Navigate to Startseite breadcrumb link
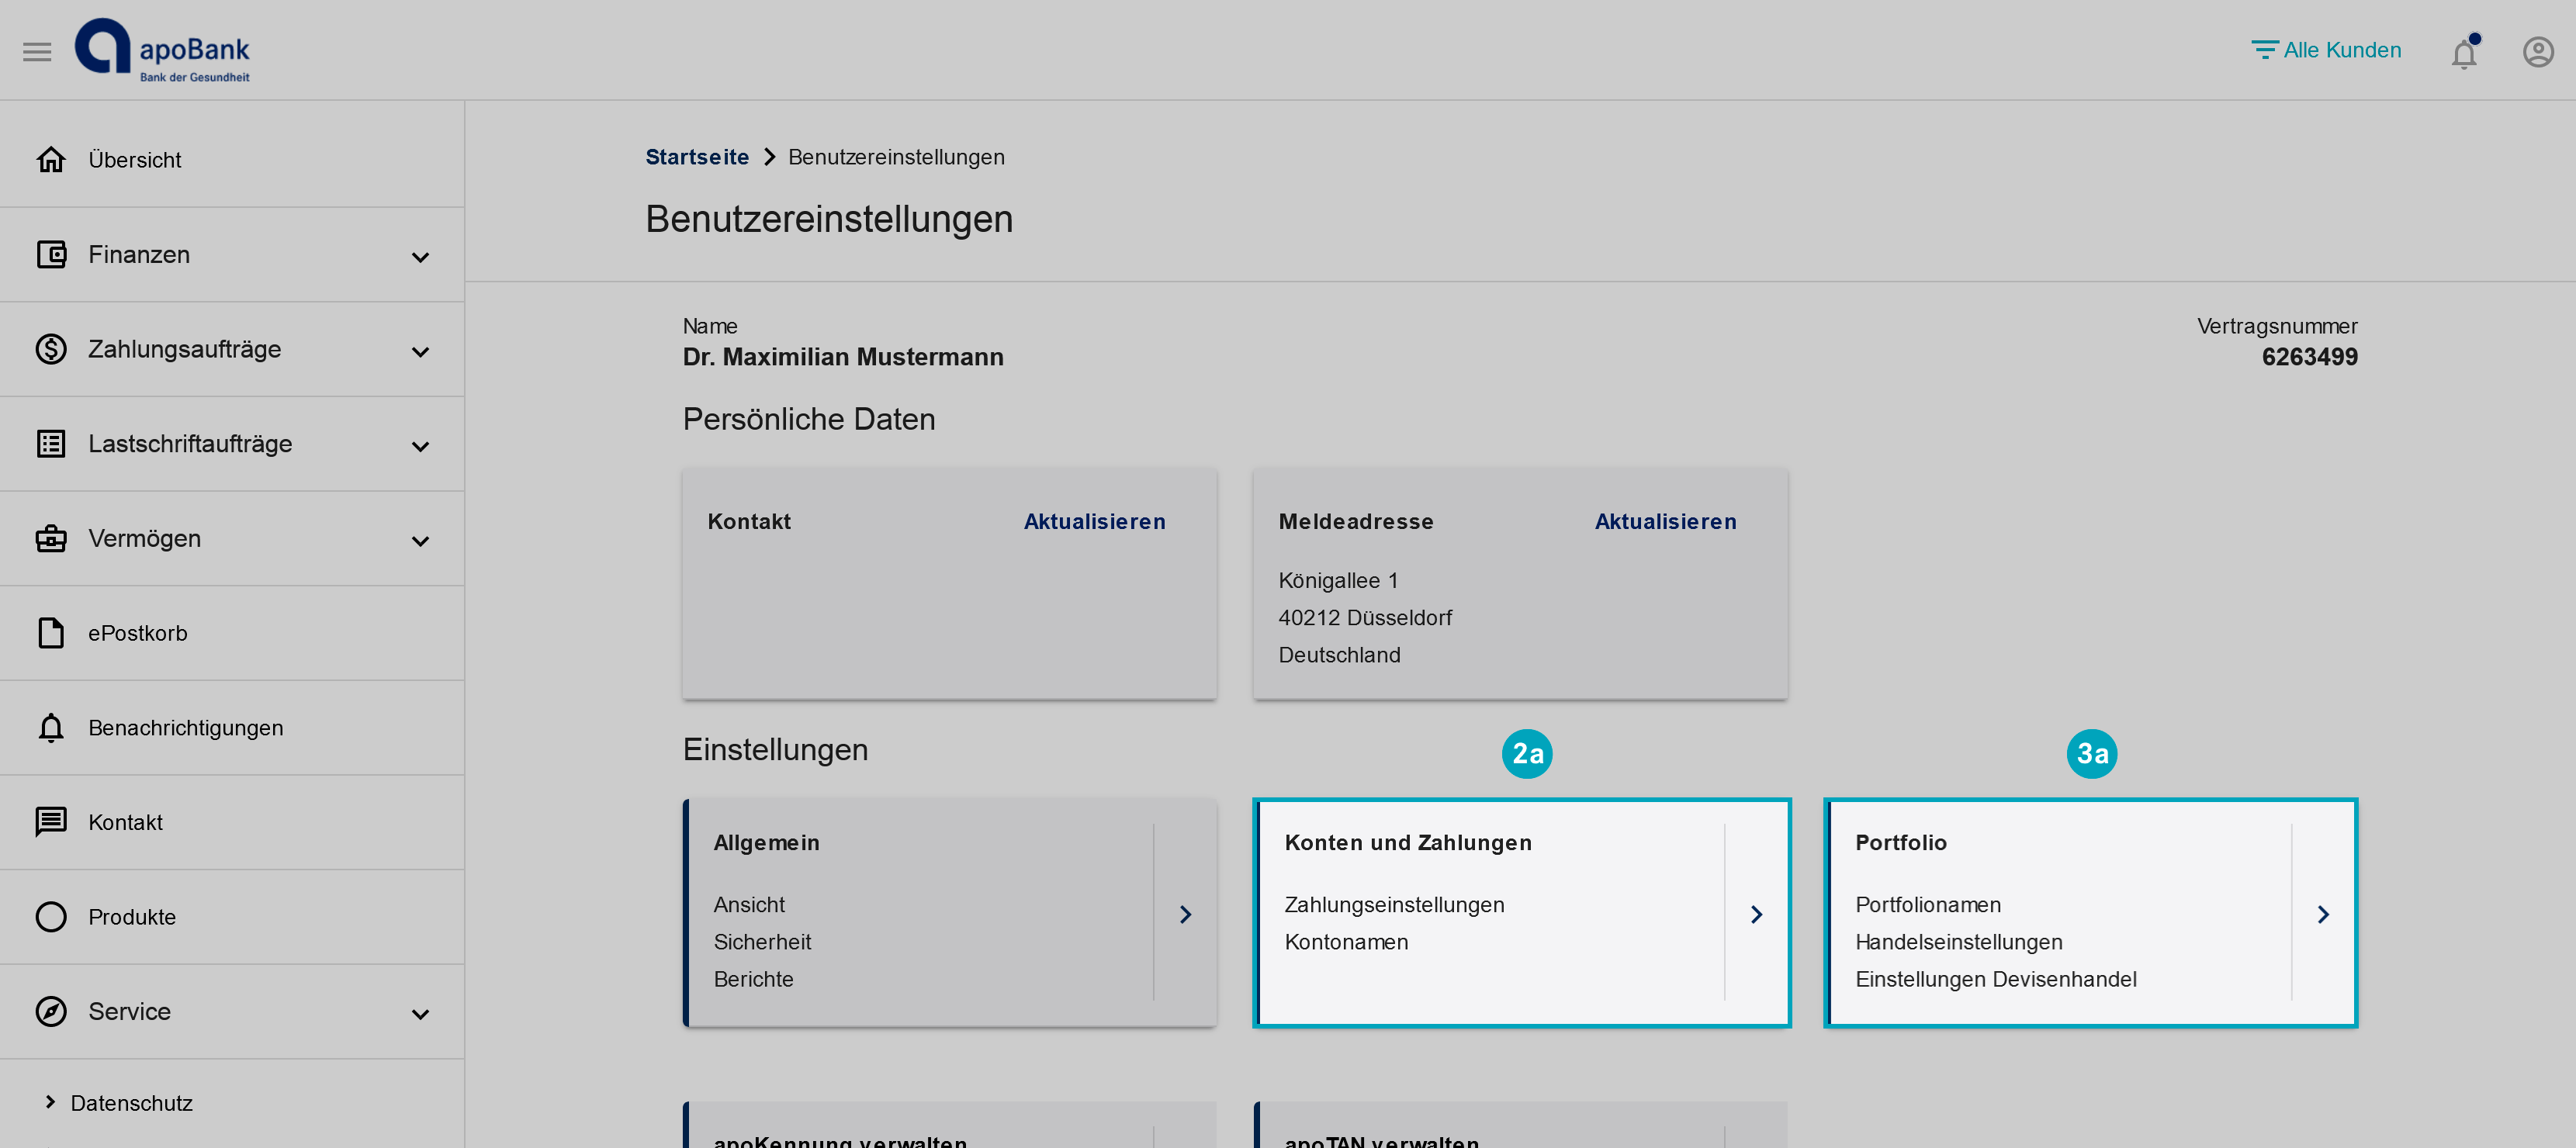This screenshot has height=1148, width=2576. pyautogui.click(x=698, y=156)
